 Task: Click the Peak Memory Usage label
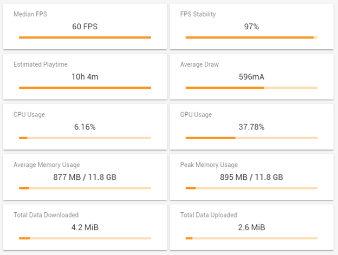click(209, 165)
